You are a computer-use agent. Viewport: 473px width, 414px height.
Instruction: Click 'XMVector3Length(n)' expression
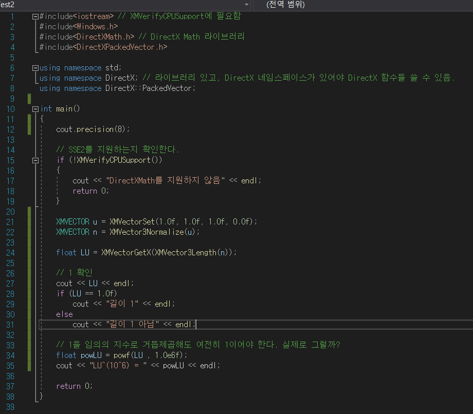pyautogui.click(x=191, y=253)
